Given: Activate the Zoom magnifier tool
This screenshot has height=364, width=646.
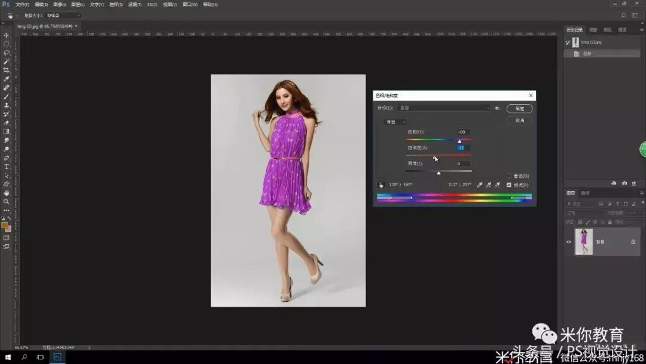Looking at the screenshot, I should pyautogui.click(x=7, y=201).
